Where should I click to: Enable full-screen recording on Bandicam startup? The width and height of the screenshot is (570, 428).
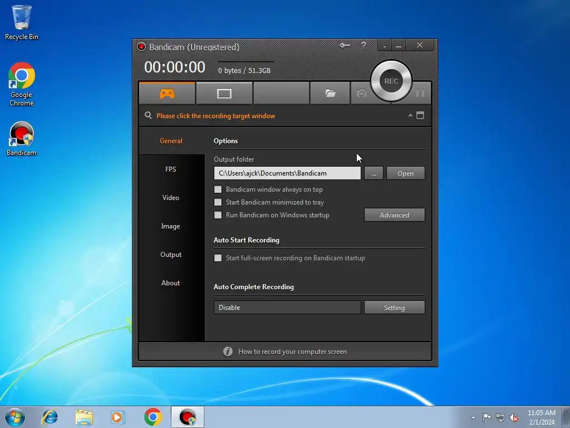coord(218,257)
